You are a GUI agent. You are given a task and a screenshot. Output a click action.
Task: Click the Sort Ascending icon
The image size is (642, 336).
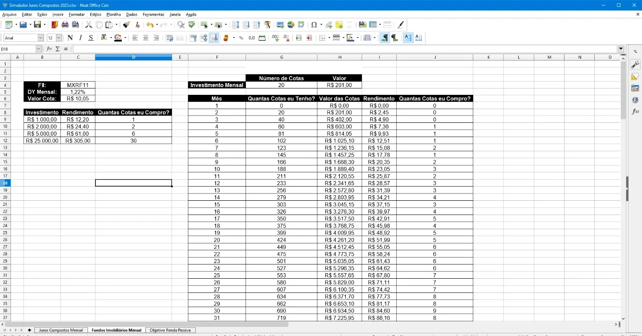tap(246, 25)
